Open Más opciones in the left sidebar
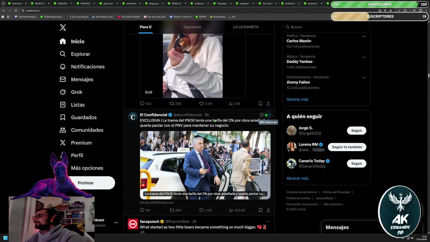430x242 pixels. 87,168
